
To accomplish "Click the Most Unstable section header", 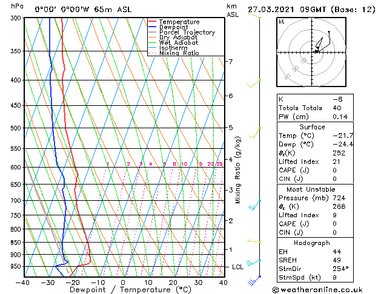I will click(311, 189).
